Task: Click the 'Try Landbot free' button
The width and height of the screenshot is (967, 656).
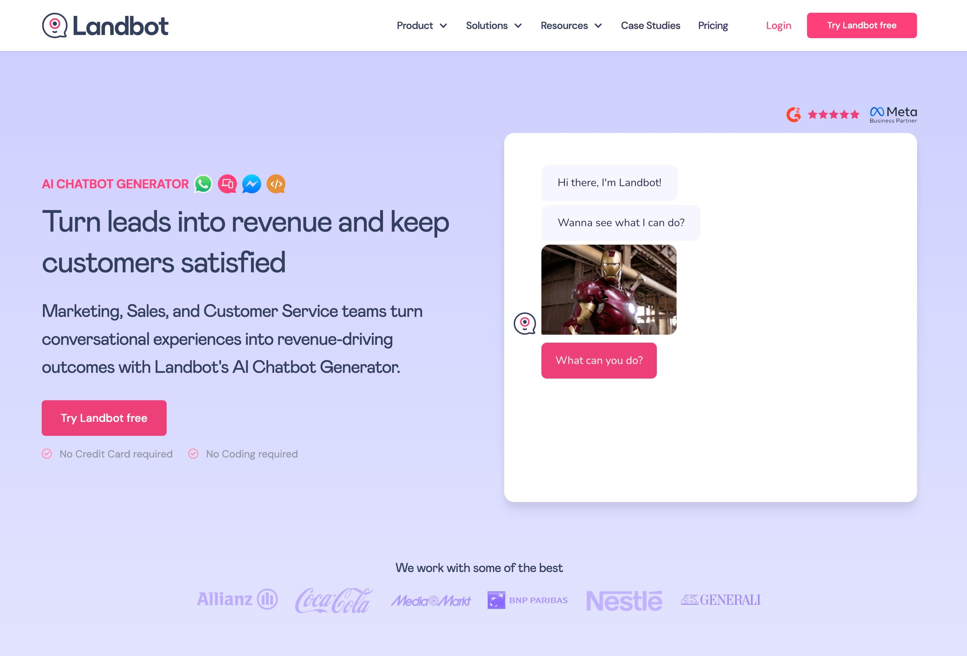Action: (862, 25)
